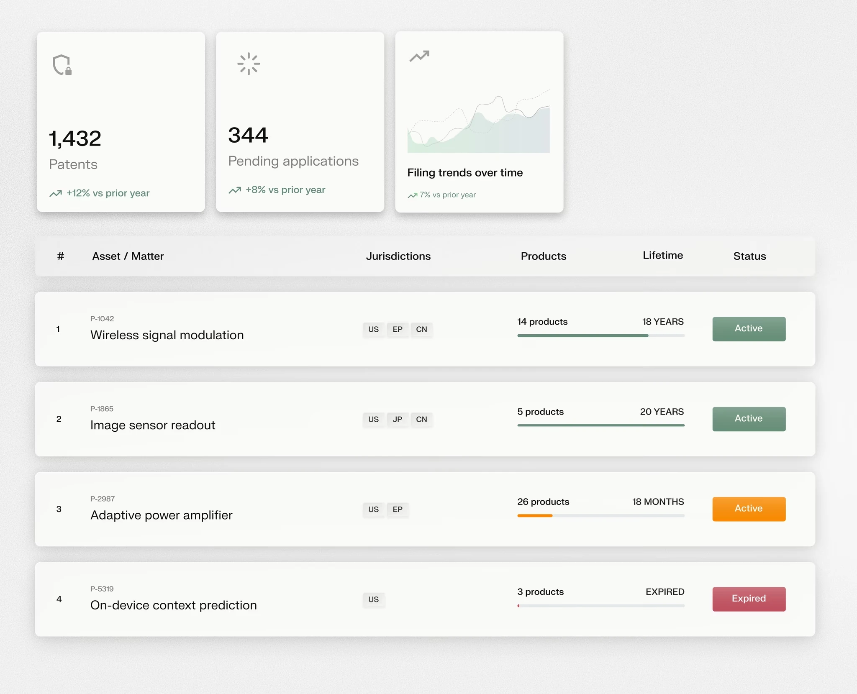Click the 3 products expired progress bar
This screenshot has width=857, height=694.
[601, 605]
